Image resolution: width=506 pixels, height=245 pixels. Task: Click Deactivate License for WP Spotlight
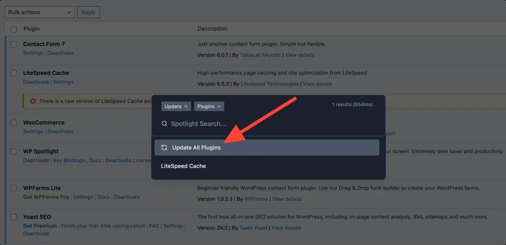pyautogui.click(x=129, y=160)
